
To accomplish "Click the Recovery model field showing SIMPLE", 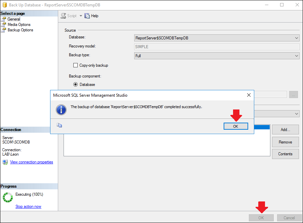I will tap(217, 46).
